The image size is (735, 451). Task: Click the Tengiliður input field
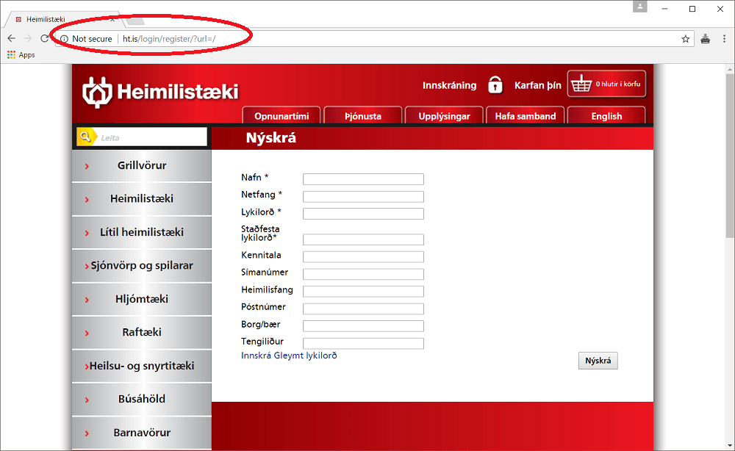363,343
